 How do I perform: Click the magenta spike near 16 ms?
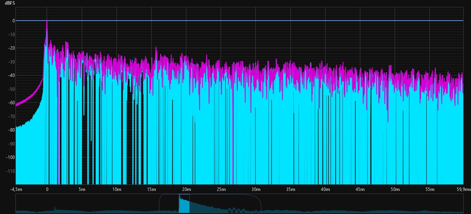pos(156,48)
